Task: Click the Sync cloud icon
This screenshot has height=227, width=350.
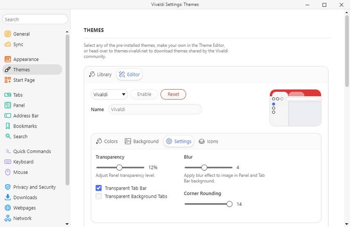Action: pos(8,44)
